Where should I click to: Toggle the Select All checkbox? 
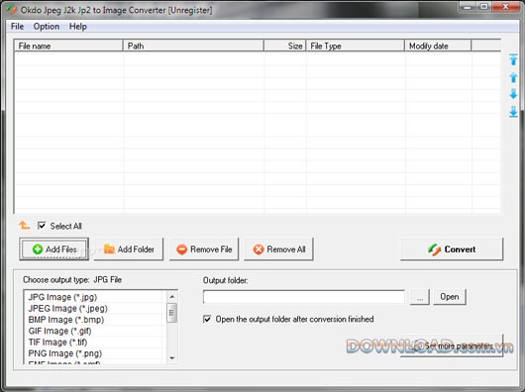pyautogui.click(x=42, y=226)
